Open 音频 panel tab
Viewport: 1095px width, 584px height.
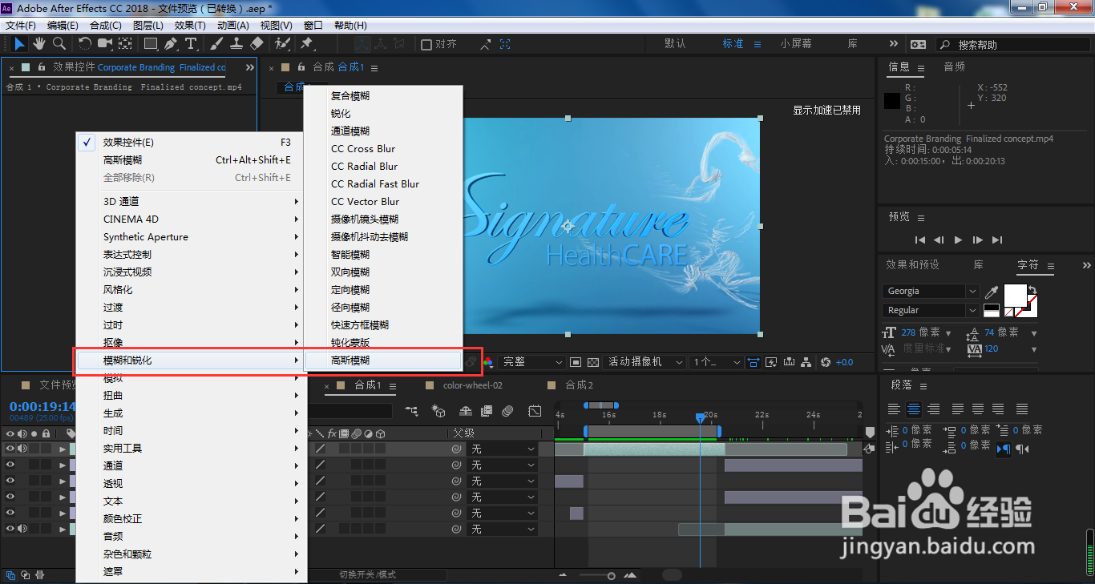(x=954, y=67)
